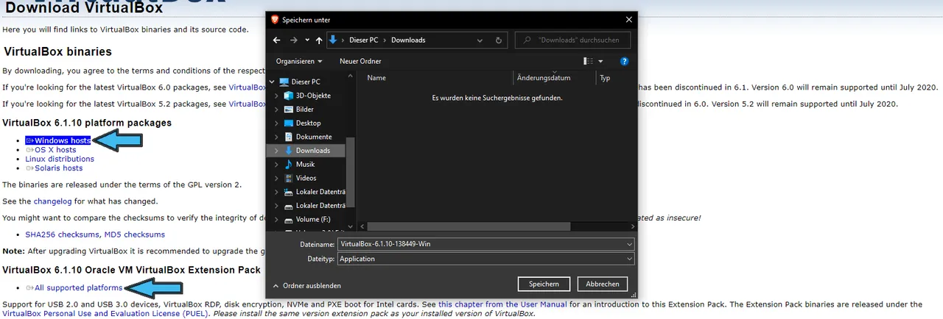The image size is (943, 319).
Task: Open the view options dropdown arrow
Action: (600, 61)
